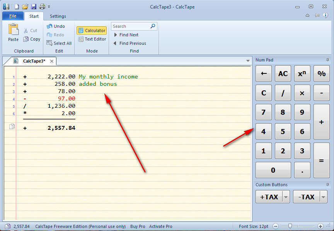Open the document tab list dropdown

[x=248, y=61]
